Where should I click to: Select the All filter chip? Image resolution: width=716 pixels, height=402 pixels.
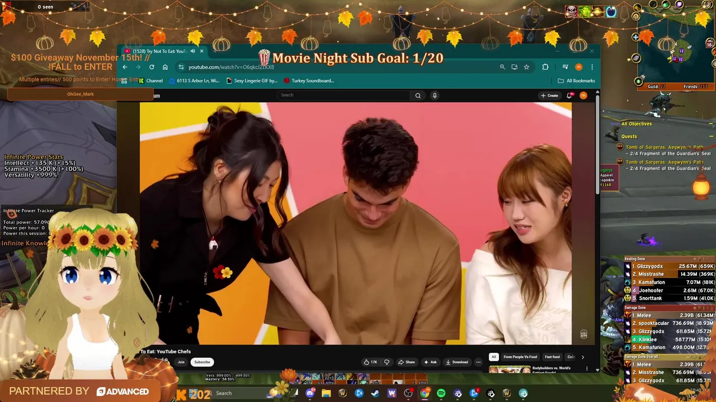(x=494, y=357)
